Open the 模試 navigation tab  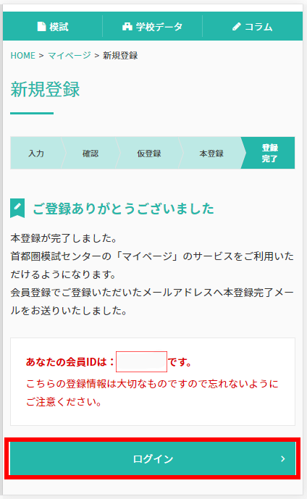[x=53, y=26]
